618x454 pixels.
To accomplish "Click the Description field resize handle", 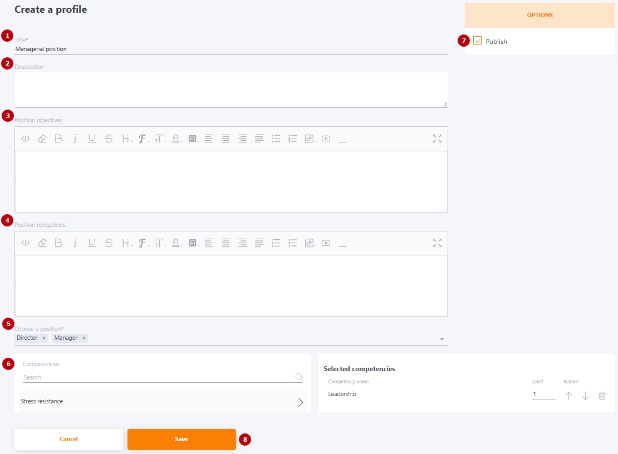I will 445,105.
